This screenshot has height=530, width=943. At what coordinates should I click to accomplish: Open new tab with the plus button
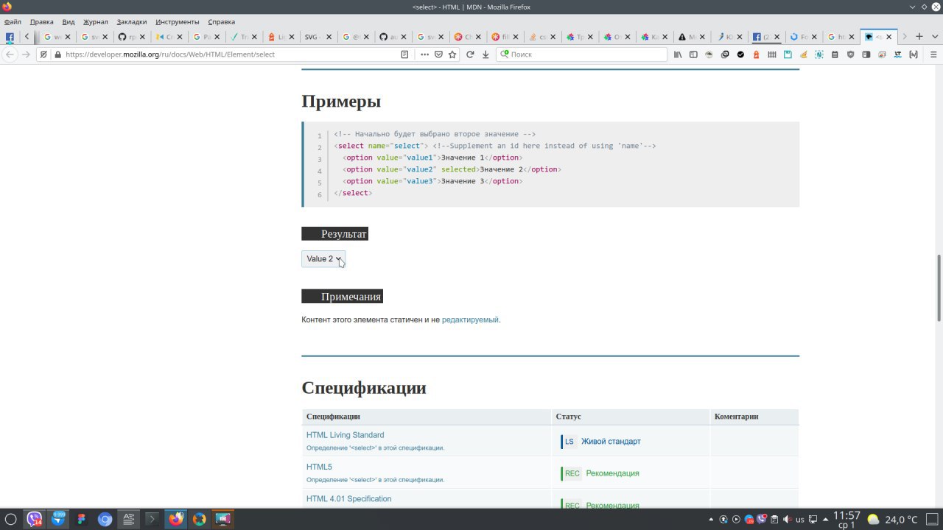pos(919,37)
